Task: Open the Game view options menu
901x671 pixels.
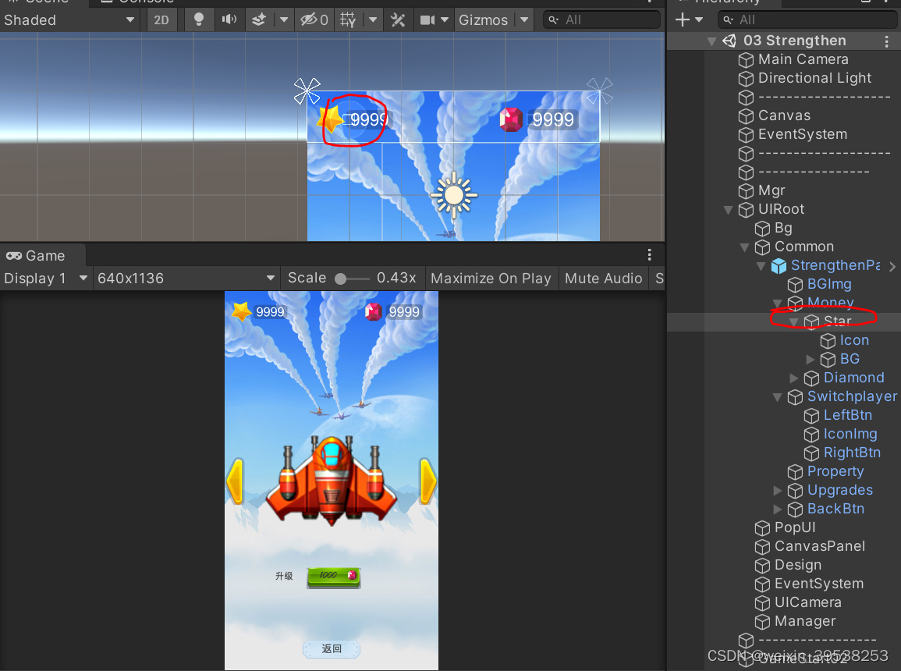Action: coord(649,255)
